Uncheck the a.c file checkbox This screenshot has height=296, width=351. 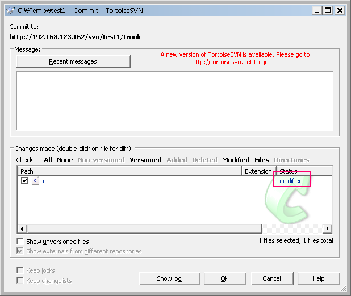click(24, 181)
